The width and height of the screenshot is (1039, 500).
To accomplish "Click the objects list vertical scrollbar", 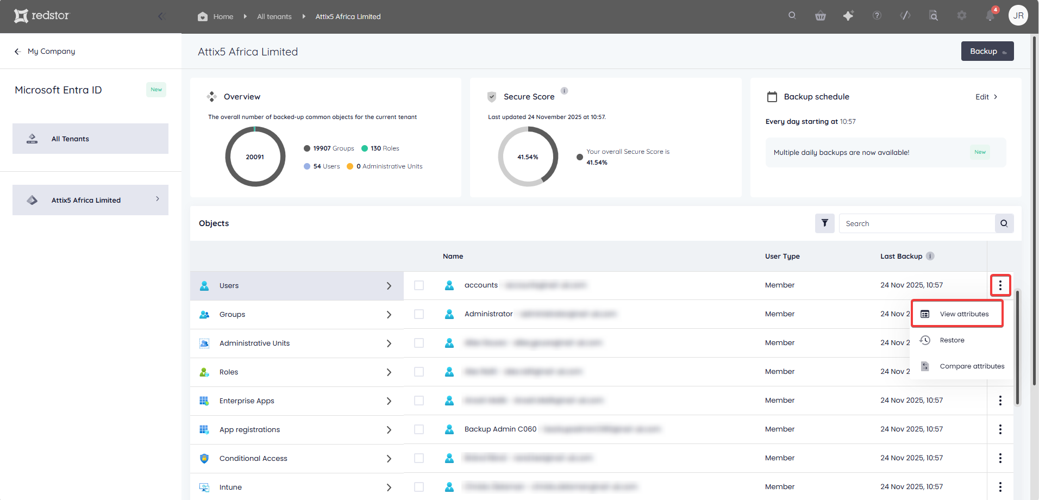I will 1018,348.
